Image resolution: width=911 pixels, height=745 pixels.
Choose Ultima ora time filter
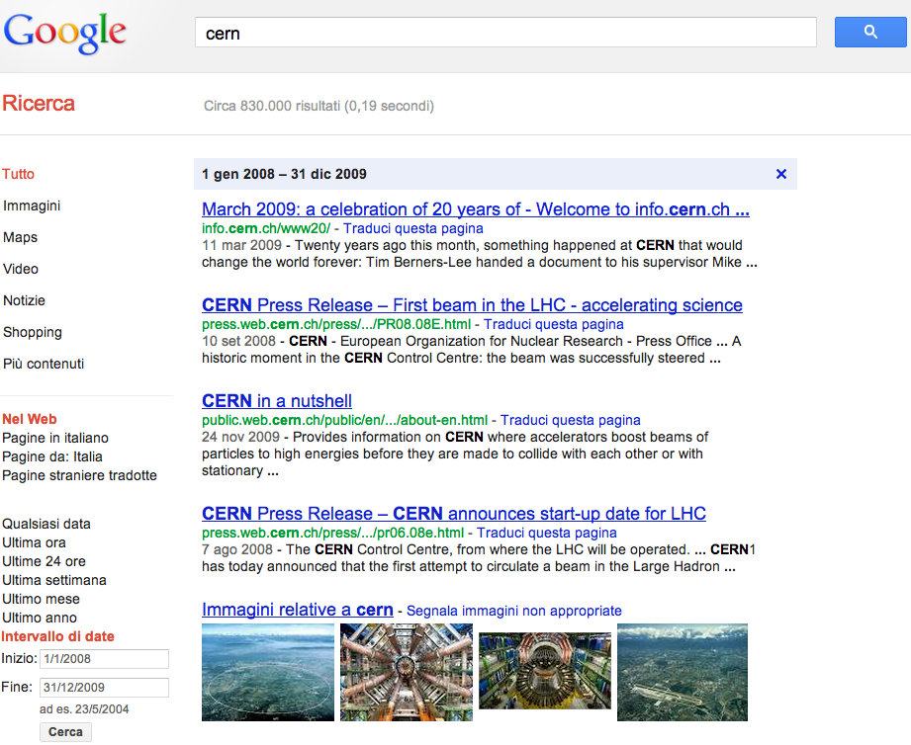click(35, 542)
